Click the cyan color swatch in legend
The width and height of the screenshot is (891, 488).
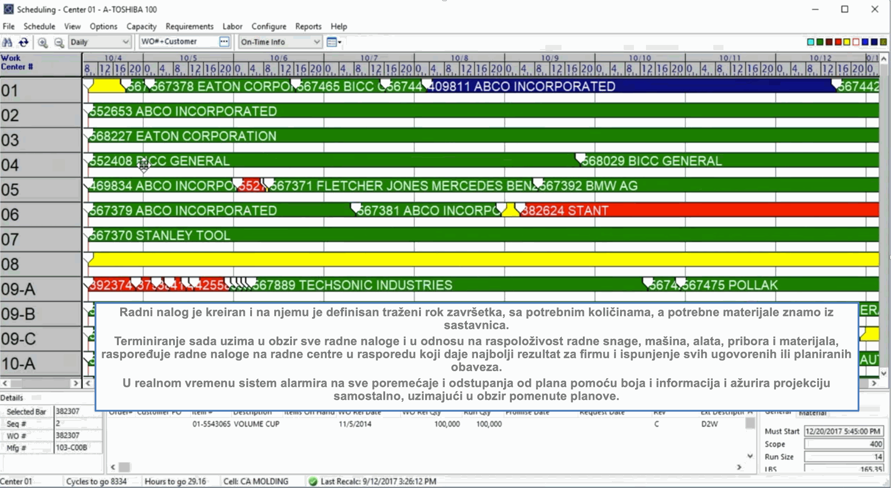tap(811, 42)
